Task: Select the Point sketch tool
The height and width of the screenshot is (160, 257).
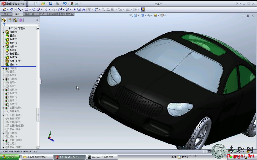Action: coord(75,9)
